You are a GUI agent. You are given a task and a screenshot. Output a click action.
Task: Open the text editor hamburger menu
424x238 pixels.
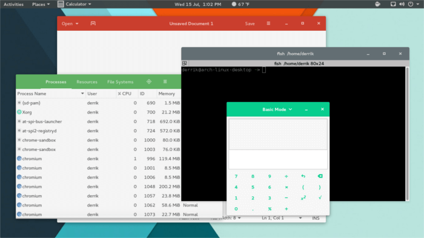[x=268, y=24]
